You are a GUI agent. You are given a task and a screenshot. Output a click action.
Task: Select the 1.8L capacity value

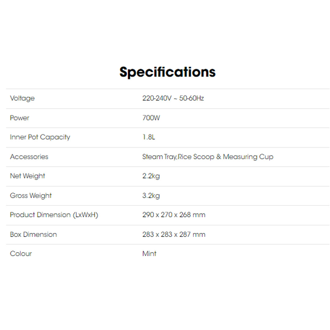[149, 137]
